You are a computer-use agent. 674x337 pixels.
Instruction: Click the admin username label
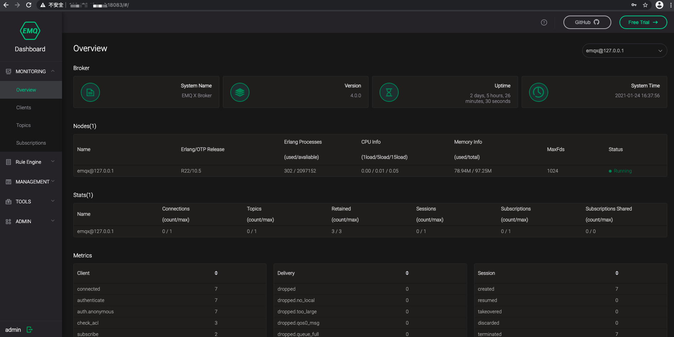(13, 330)
